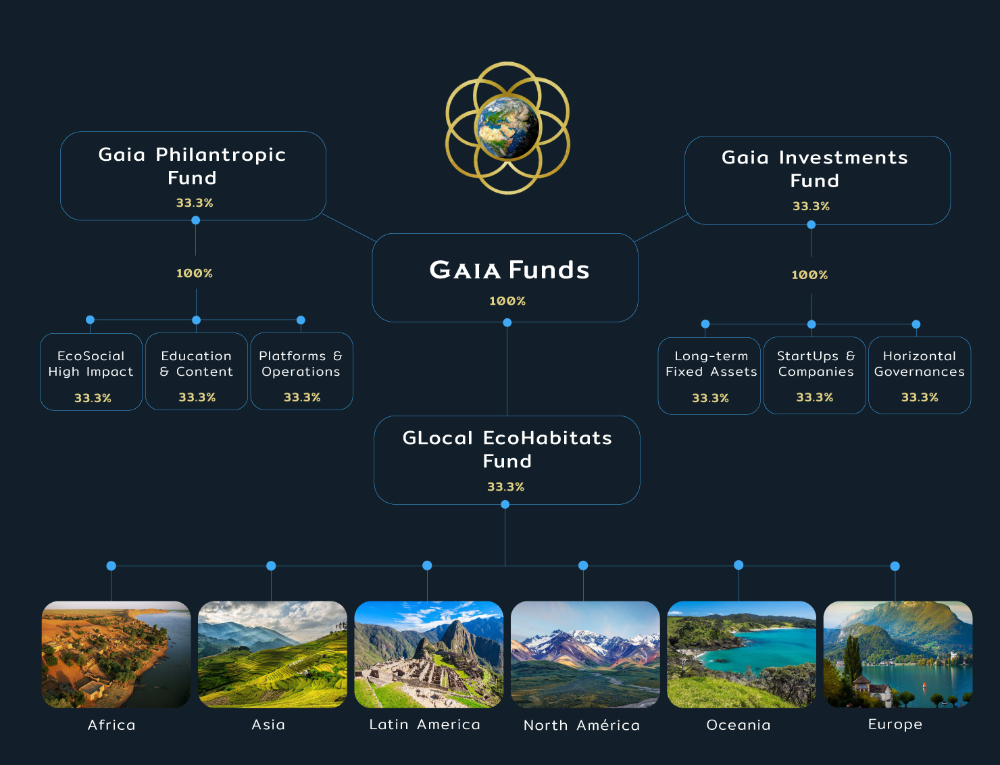Click the 100% label under Philantropic Fund
Image resolution: width=1000 pixels, height=765 pixels.
195,273
